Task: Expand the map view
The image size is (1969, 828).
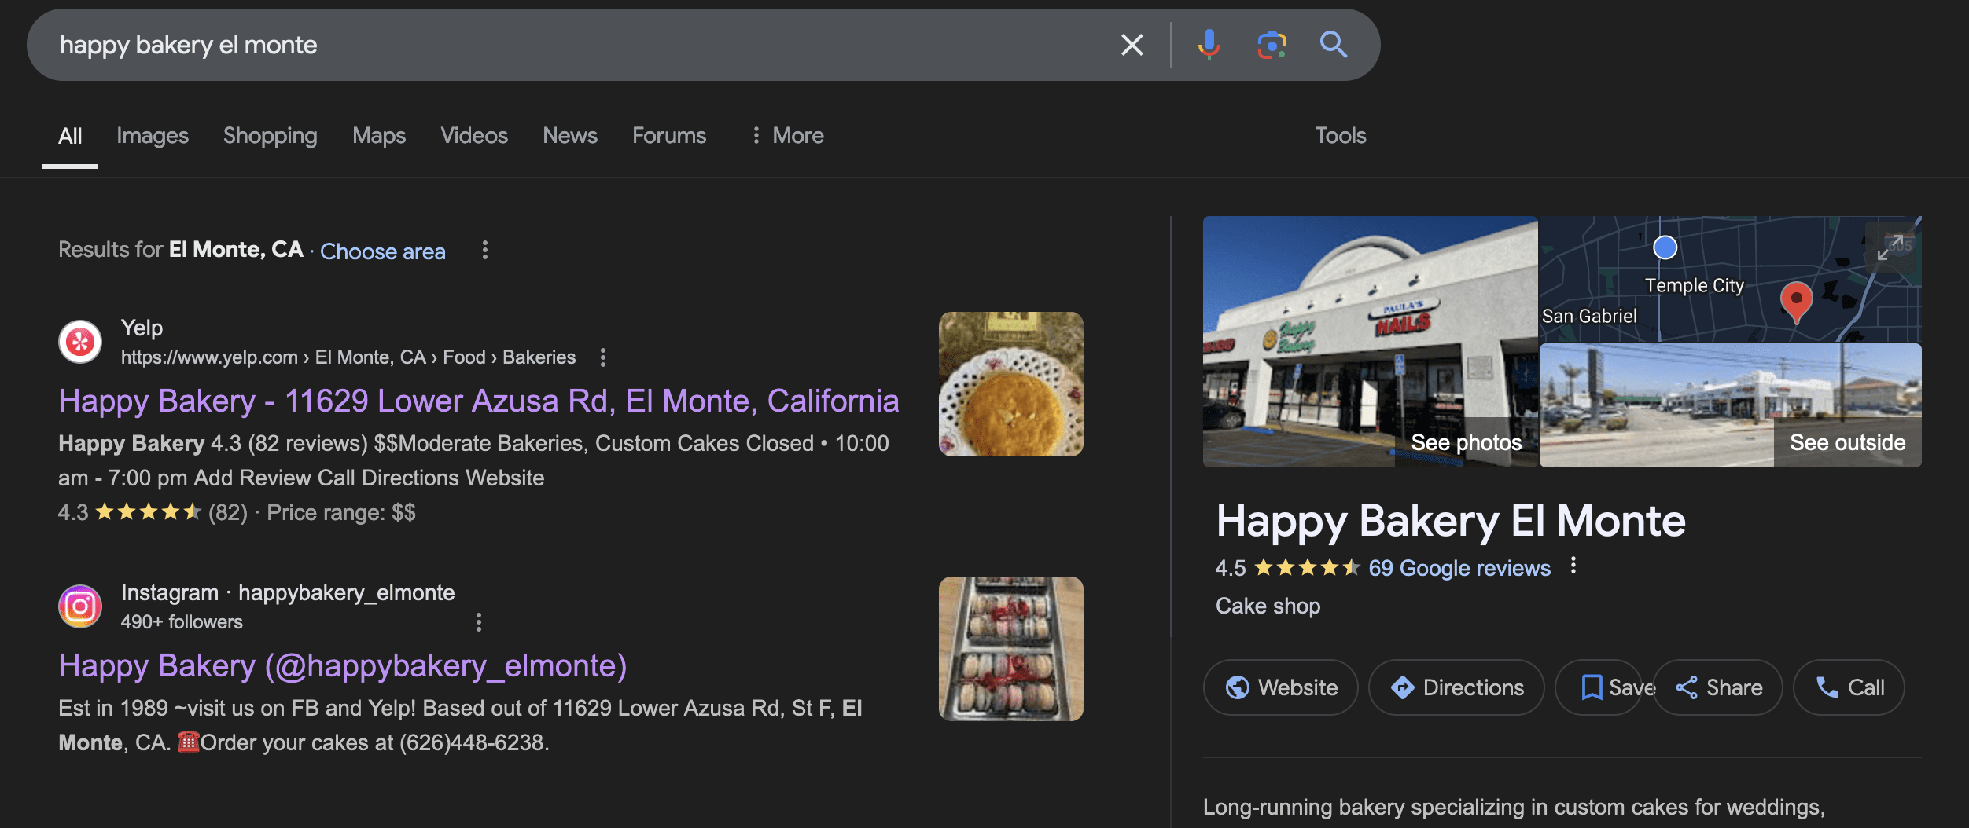Action: coord(1890,247)
